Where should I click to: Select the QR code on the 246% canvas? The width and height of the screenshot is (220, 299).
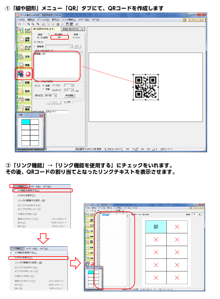coord(146,87)
